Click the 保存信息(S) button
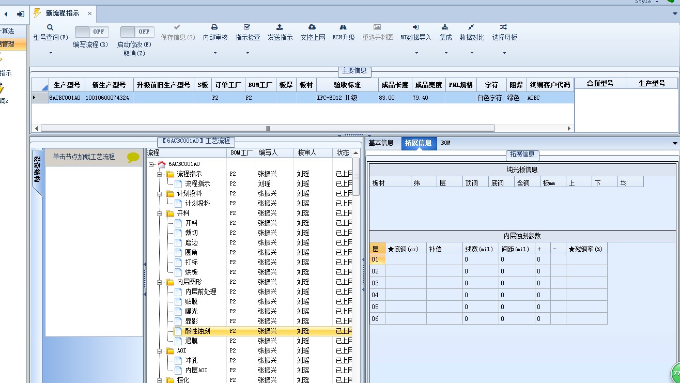The image size is (680, 383). click(x=177, y=33)
